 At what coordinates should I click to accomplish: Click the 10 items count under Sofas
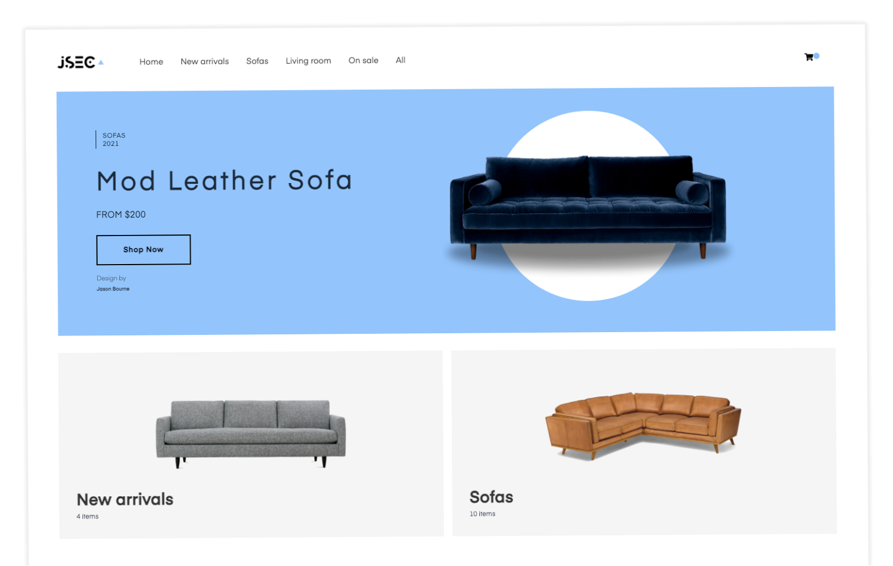[482, 514]
